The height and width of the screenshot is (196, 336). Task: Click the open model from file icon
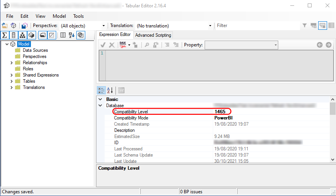5,26
